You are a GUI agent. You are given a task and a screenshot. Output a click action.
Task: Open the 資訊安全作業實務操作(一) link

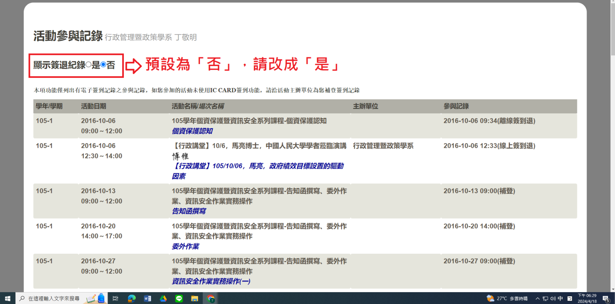tap(211, 281)
